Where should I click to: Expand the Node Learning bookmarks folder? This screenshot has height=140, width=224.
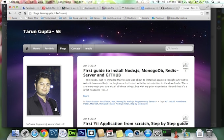(112, 18)
